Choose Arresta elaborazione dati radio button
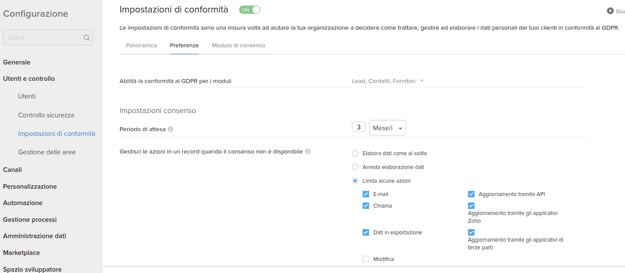 tap(355, 167)
